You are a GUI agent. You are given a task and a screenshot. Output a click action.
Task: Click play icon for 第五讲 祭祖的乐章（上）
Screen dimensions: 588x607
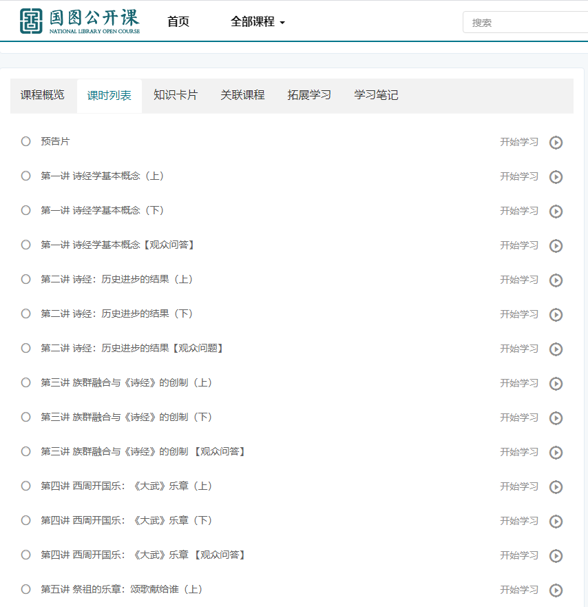pos(556,590)
